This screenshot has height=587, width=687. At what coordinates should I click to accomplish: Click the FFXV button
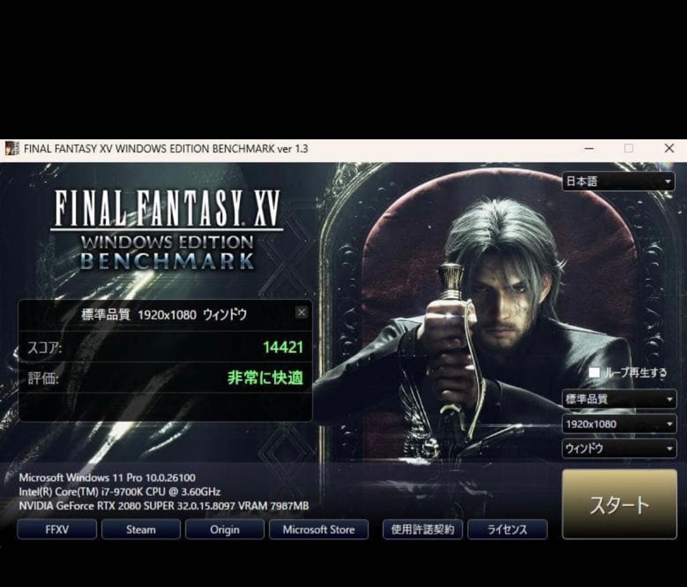[57, 529]
